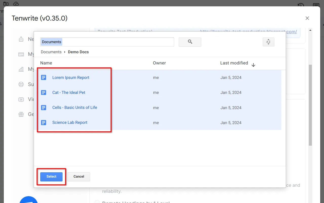The width and height of the screenshot is (324, 203).
Task: Click the Cancel button
Action: tap(79, 177)
